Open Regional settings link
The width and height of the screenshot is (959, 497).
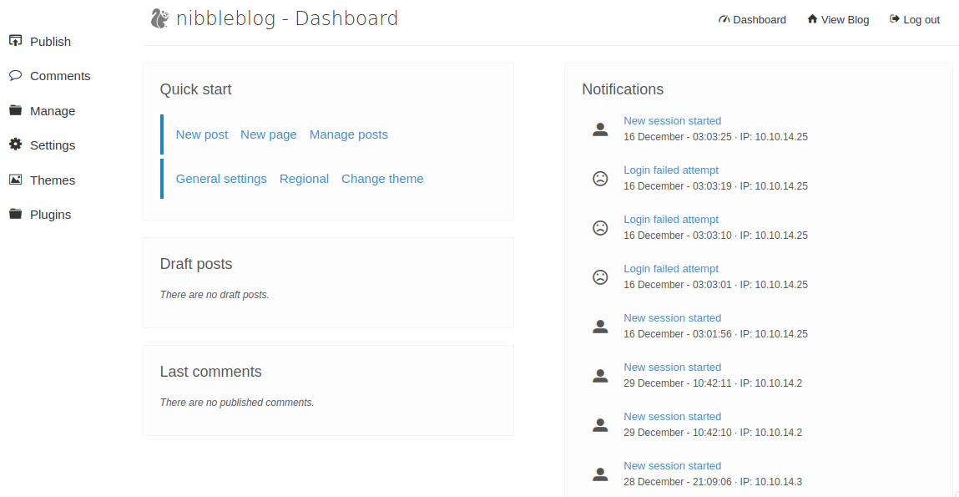click(x=304, y=179)
